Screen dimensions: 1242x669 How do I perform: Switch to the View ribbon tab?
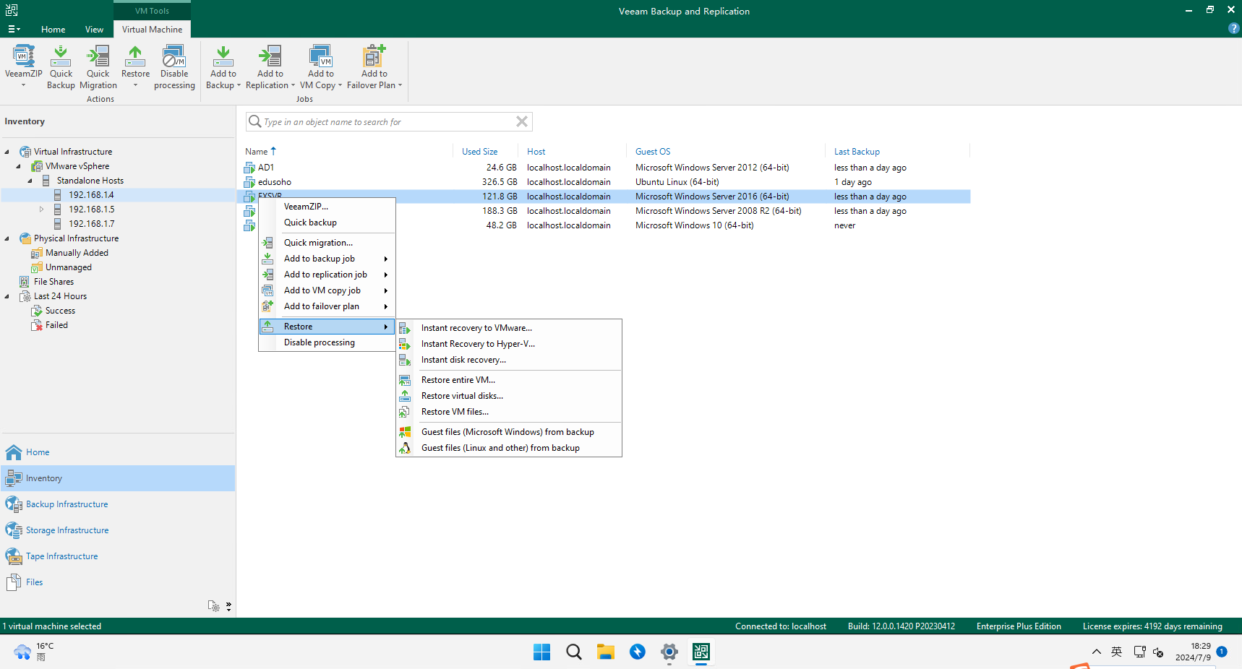pos(94,30)
